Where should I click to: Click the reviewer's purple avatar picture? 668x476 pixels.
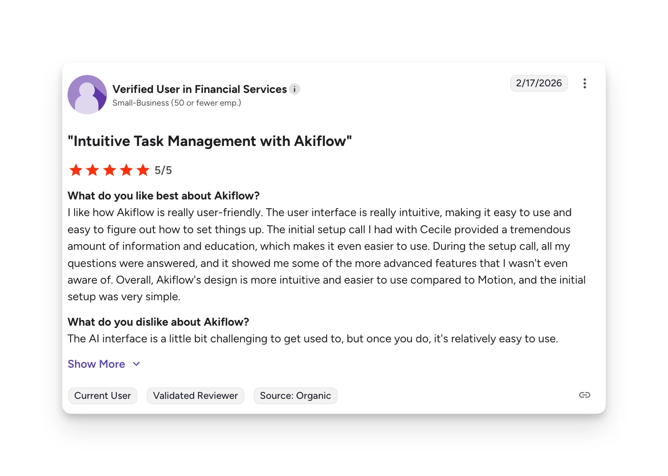(x=87, y=95)
